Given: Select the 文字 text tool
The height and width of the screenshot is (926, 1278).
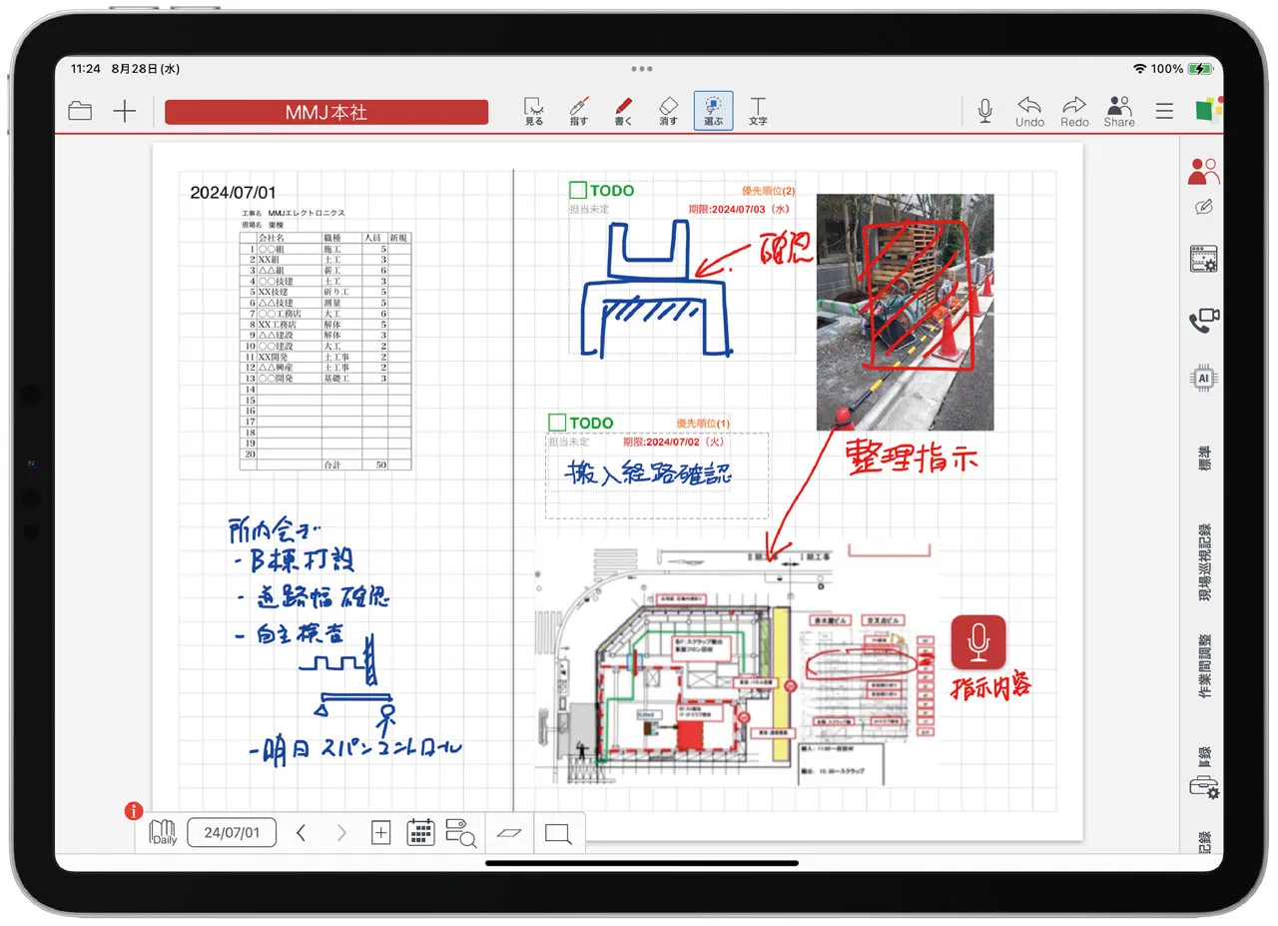Looking at the screenshot, I should (x=758, y=111).
